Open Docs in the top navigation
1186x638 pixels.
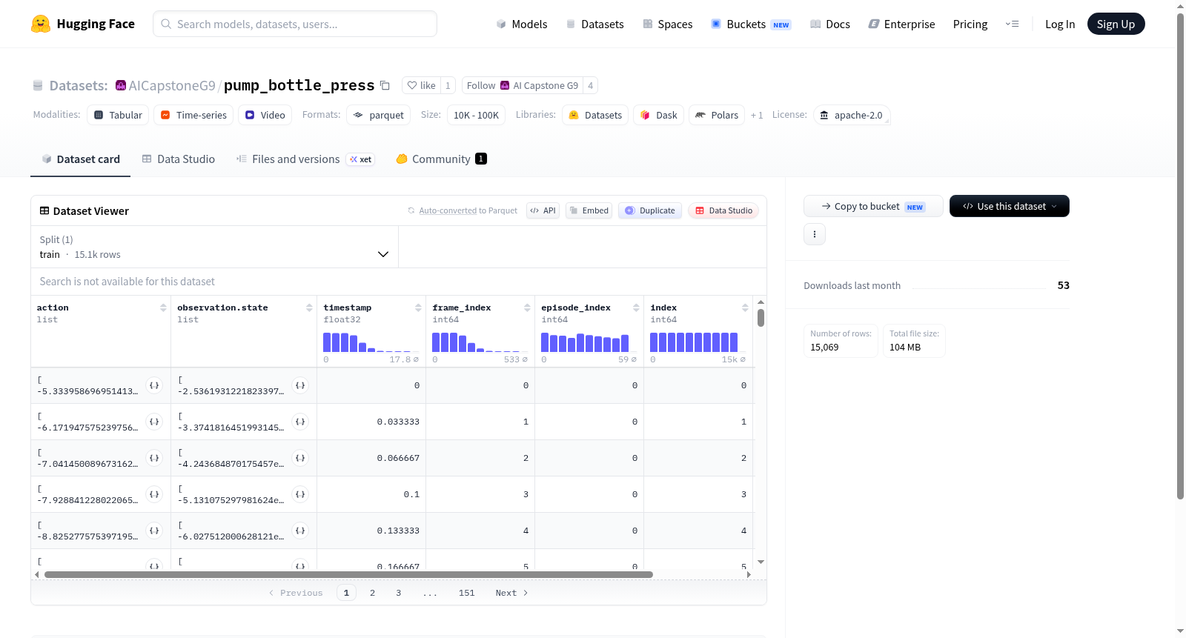(x=830, y=24)
